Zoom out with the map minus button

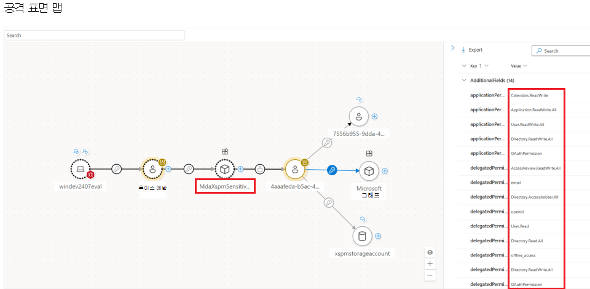click(x=430, y=275)
